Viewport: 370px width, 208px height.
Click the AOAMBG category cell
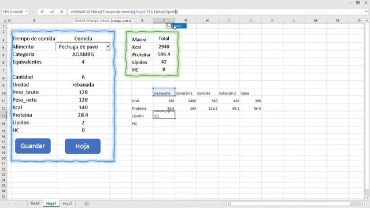[83, 54]
